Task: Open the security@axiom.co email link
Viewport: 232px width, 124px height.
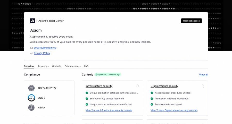Action: 45,48
